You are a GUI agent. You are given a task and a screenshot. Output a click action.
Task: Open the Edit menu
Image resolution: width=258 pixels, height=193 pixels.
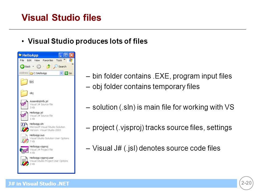tap(29, 60)
